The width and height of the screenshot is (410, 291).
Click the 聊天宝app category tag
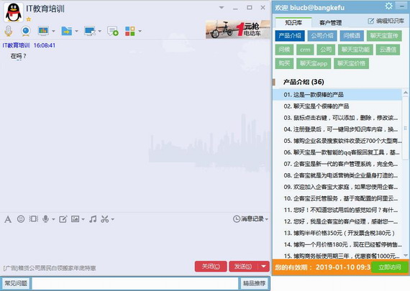click(x=314, y=63)
